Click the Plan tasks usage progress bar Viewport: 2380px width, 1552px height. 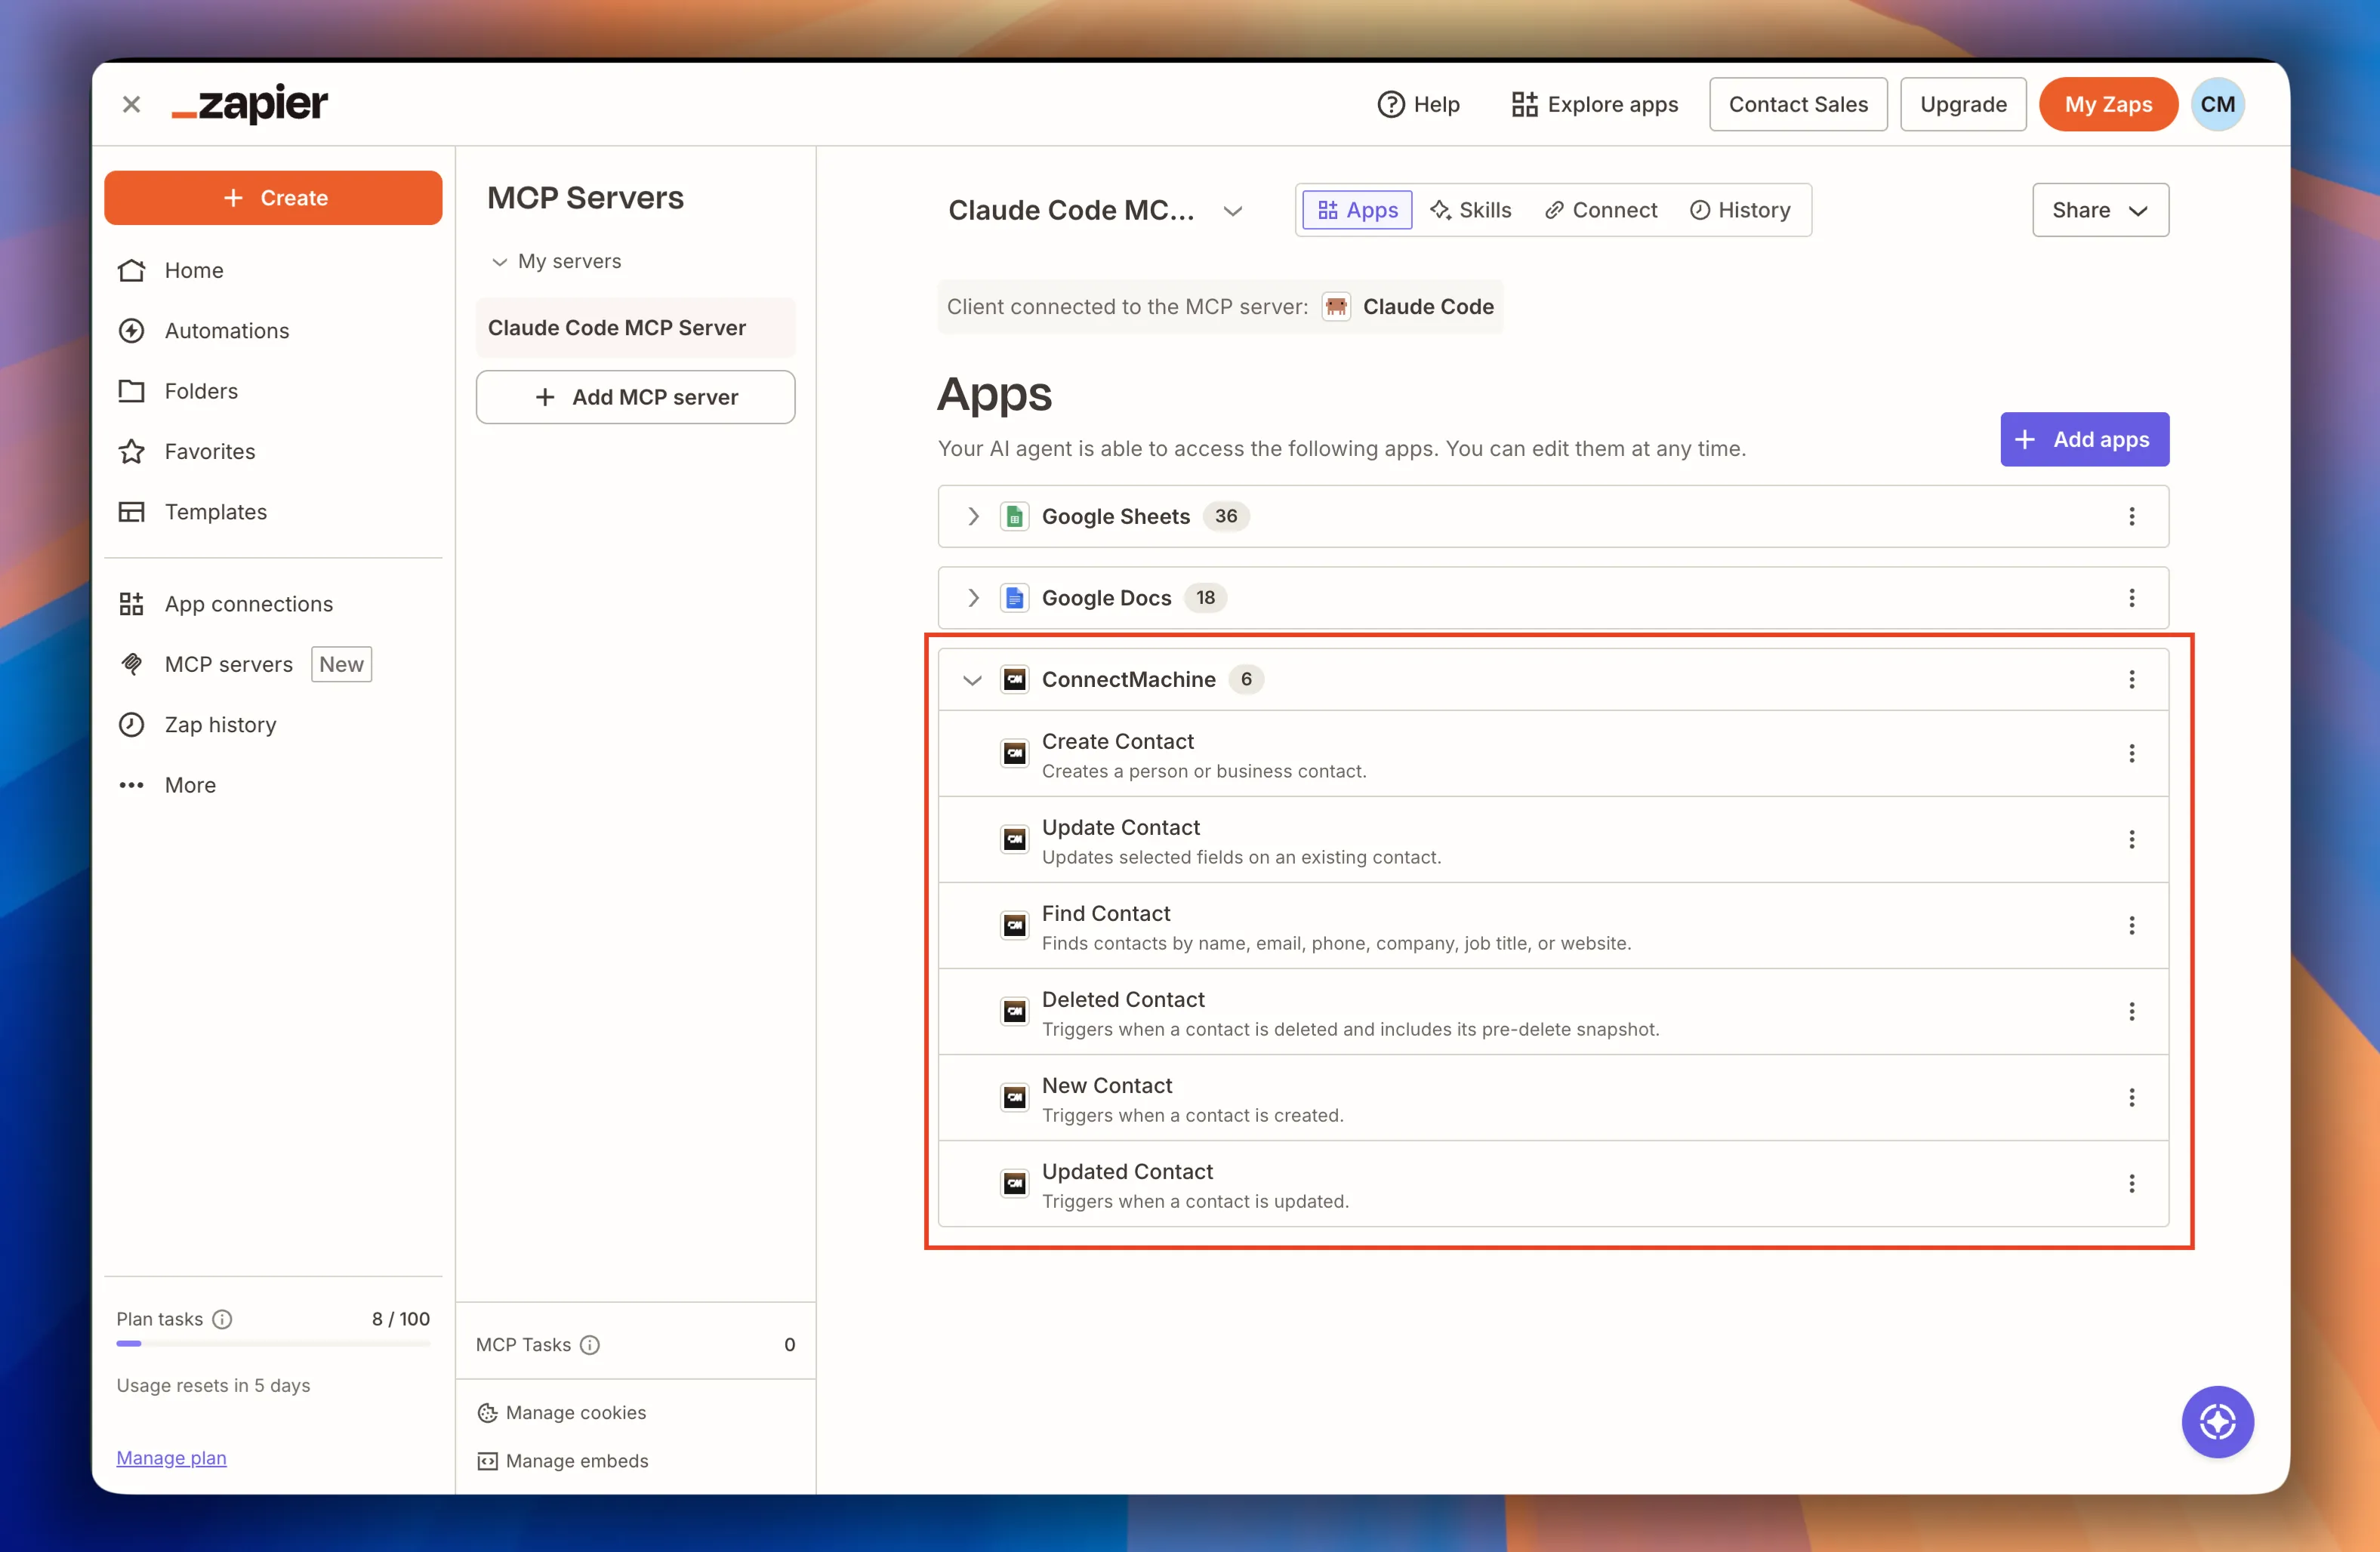(x=273, y=1344)
